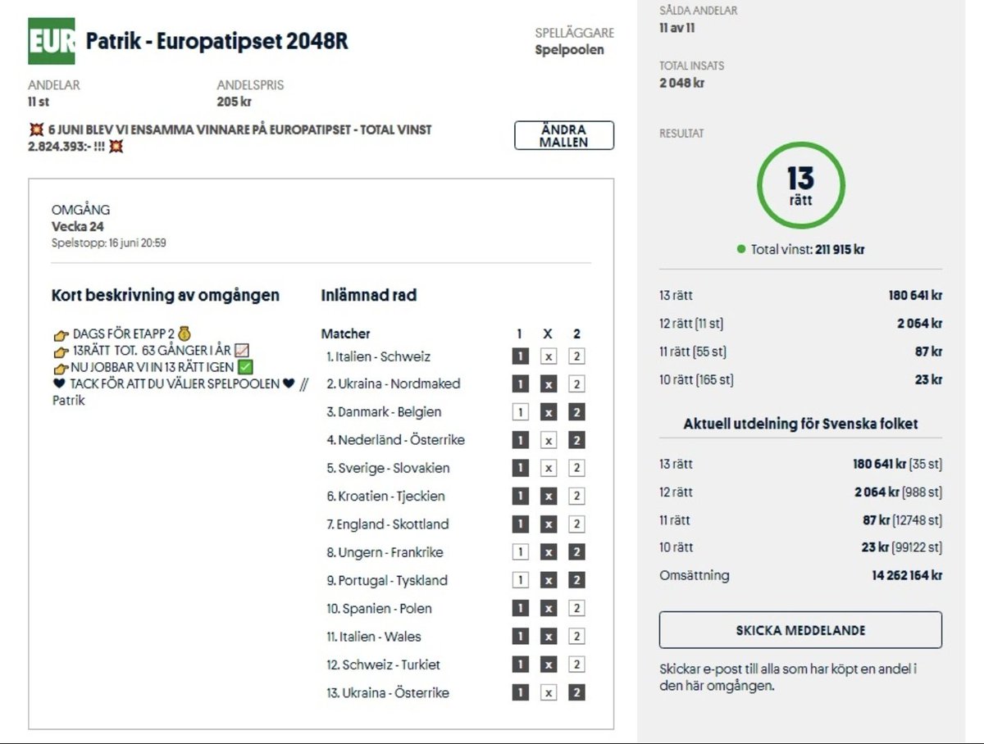Click the match label 10. Spanien - Polen
The height and width of the screenshot is (744, 984).
tap(379, 608)
